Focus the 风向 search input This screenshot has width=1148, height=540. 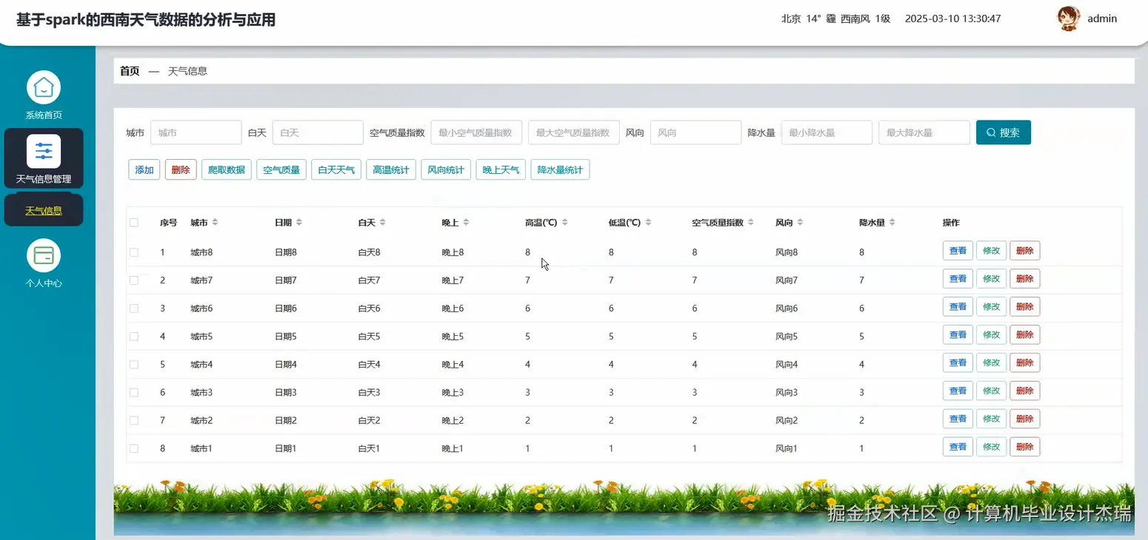point(695,132)
